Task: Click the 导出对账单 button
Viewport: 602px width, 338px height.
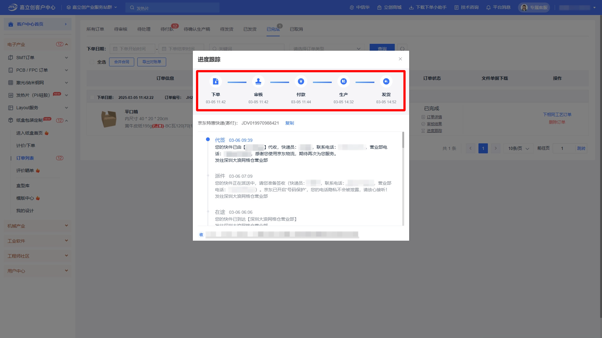Action: (x=152, y=62)
